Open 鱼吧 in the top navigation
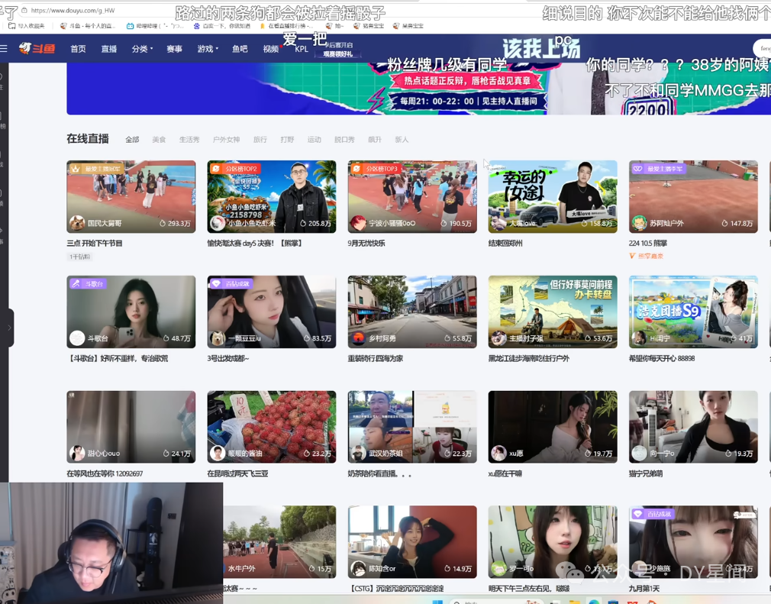771x604 pixels. [240, 49]
